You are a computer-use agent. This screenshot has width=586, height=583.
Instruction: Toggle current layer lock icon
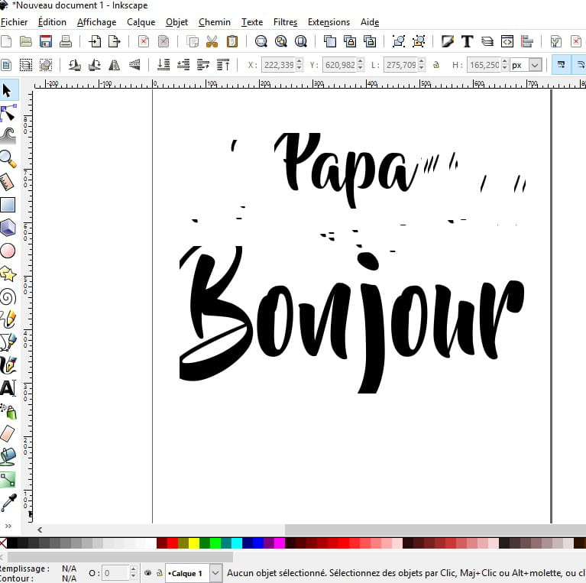[x=160, y=572]
